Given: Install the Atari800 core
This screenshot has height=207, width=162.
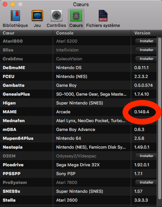Looking at the screenshot, I should [146, 41].
